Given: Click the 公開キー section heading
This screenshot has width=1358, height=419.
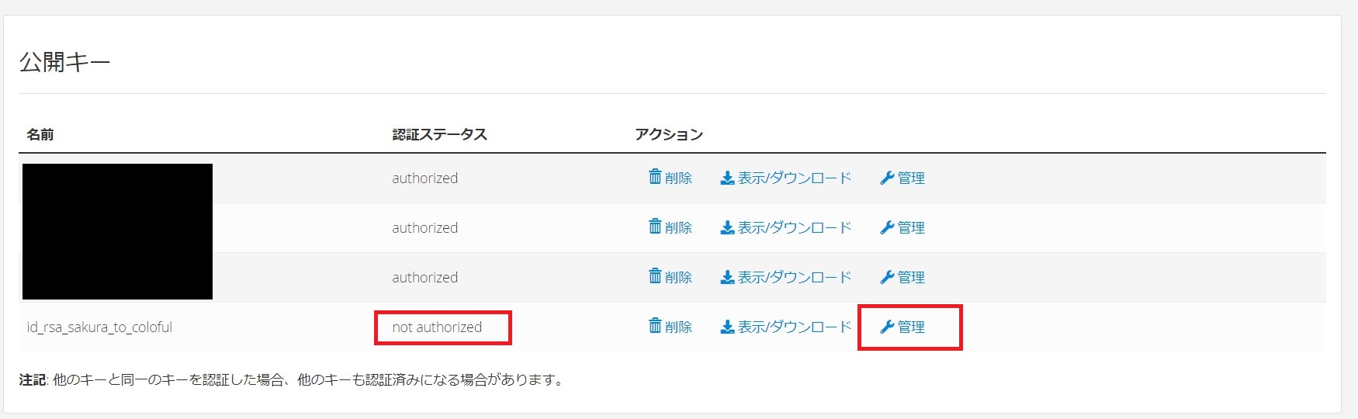Looking at the screenshot, I should pos(64,62).
